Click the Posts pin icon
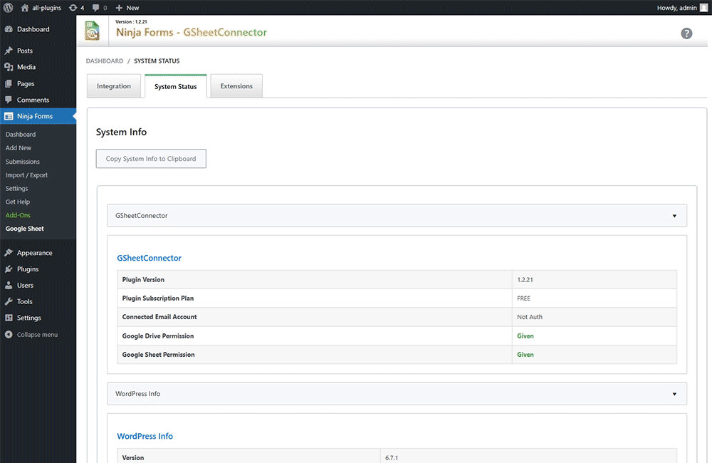The height and width of the screenshot is (463, 712). (9, 51)
